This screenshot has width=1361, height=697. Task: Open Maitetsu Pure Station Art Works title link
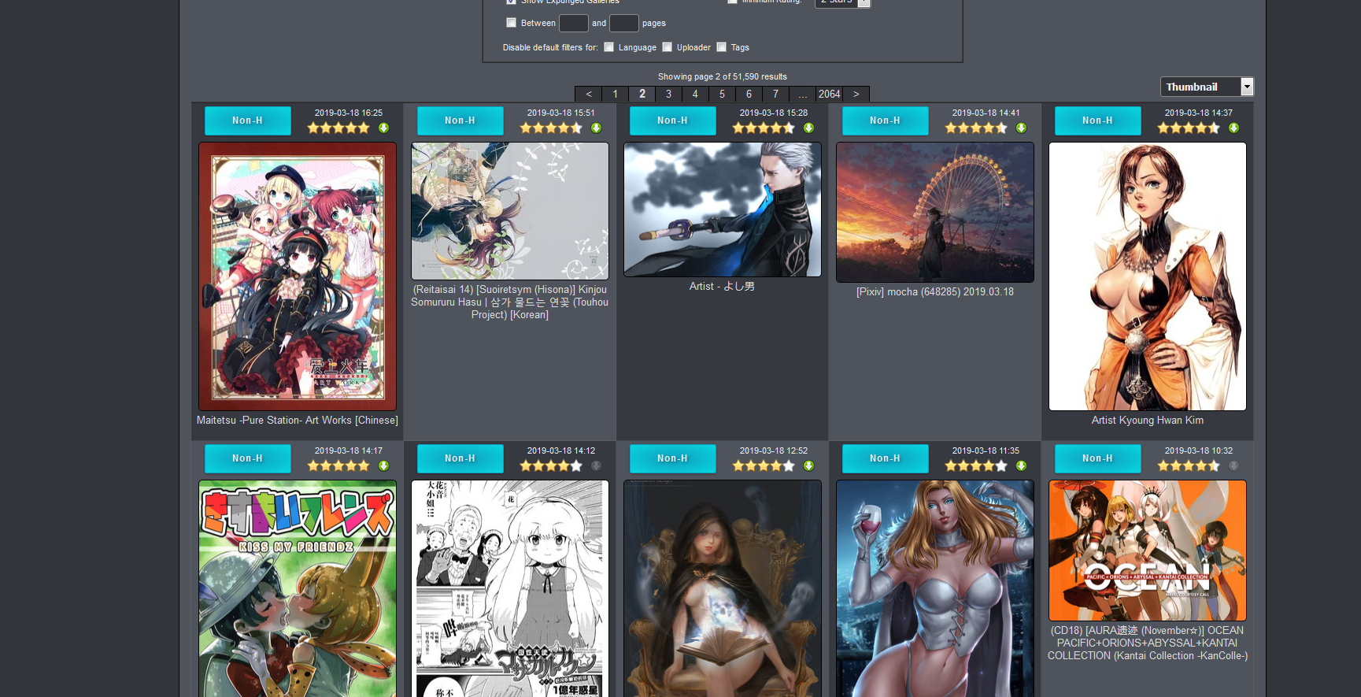click(x=298, y=421)
